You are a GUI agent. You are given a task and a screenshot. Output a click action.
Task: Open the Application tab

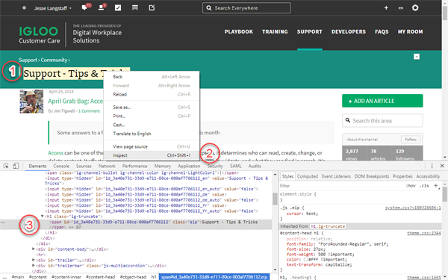(x=189, y=166)
